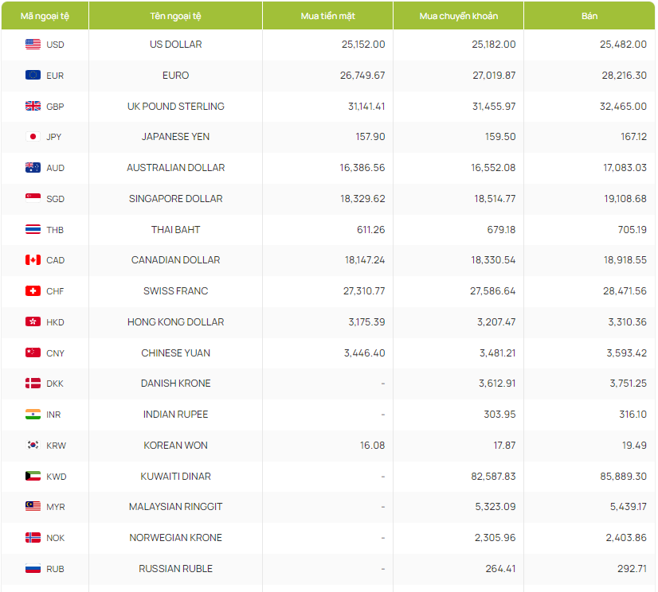The height and width of the screenshot is (592, 658).
Task: Click the Kuwait flag icon beside KWD
Action: point(33,477)
